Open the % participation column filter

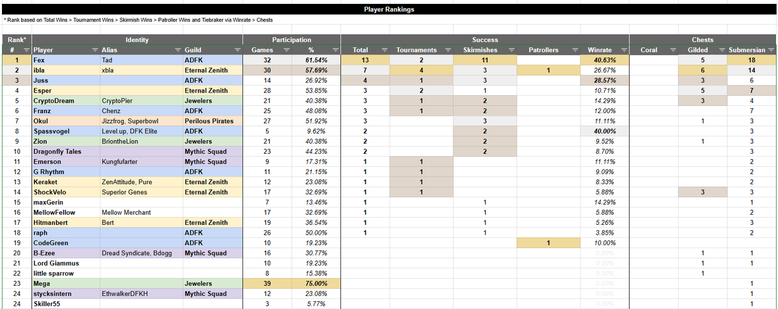335,50
